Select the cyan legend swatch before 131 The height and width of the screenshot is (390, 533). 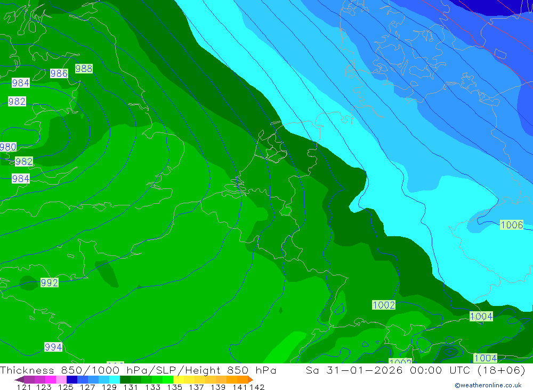tap(115, 379)
